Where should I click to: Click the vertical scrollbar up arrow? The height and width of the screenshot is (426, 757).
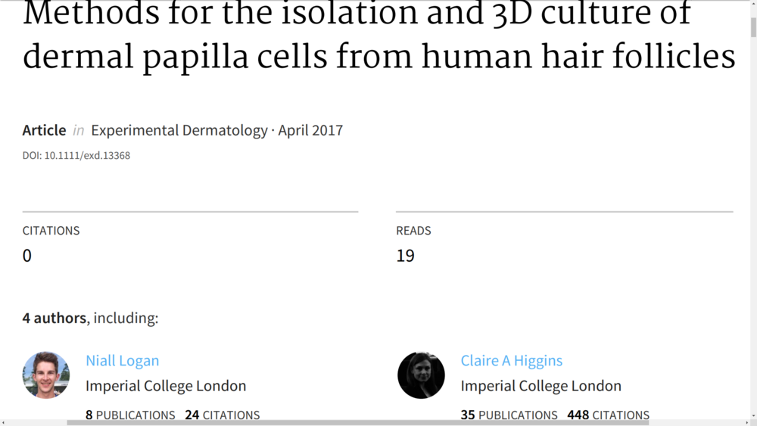tap(752, 5)
